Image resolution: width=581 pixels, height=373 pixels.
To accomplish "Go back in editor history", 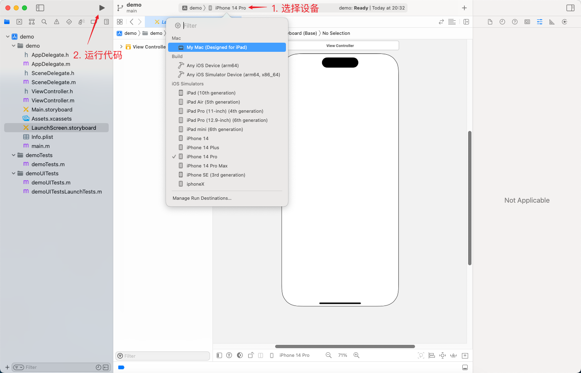I will [x=132, y=22].
